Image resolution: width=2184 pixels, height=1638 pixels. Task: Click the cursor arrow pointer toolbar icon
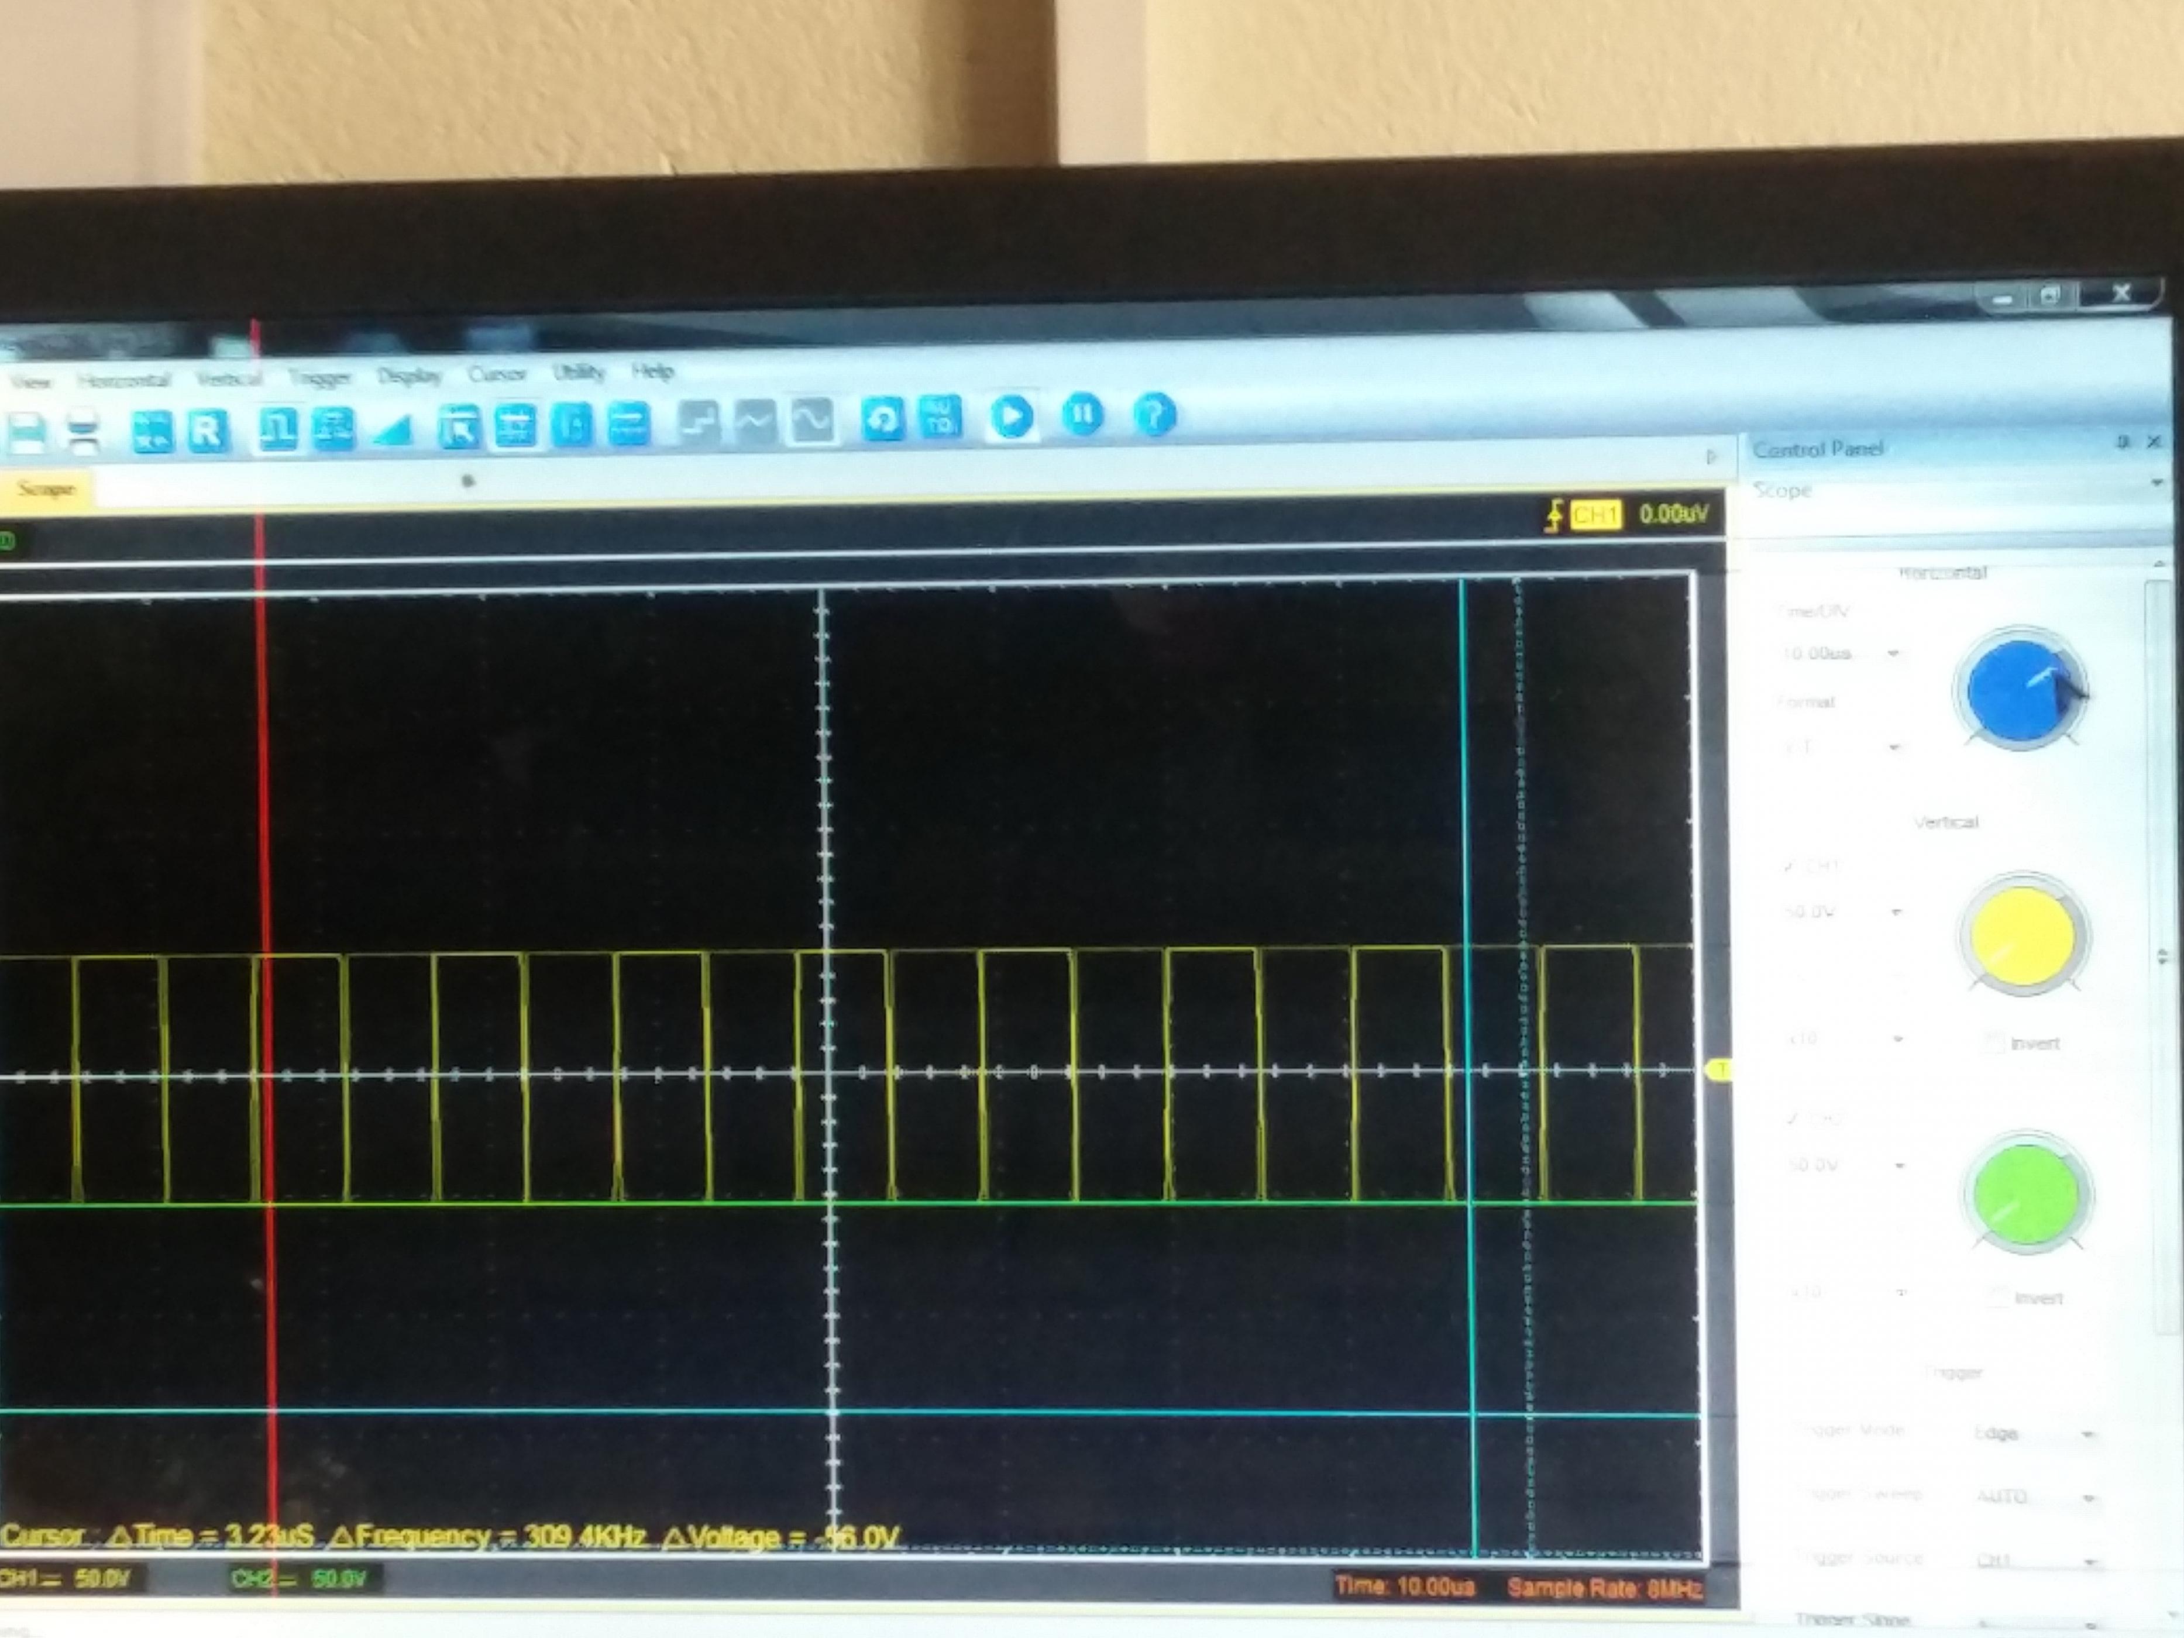pyautogui.click(x=460, y=426)
